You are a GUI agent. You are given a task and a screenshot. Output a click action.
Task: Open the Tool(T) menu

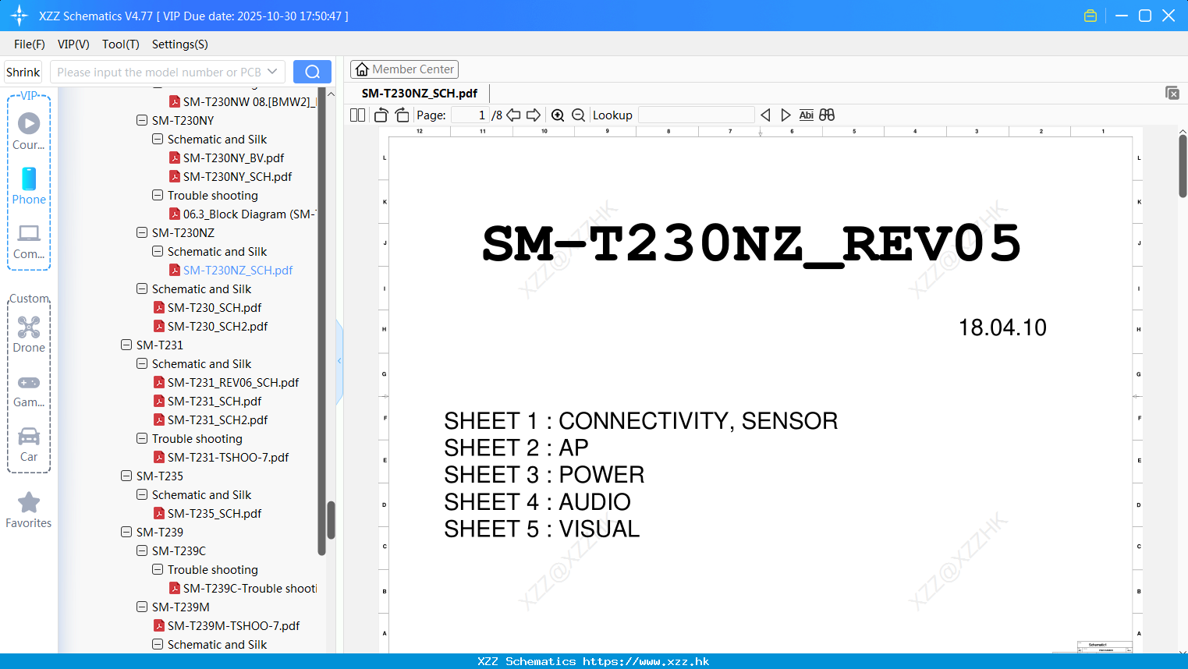[121, 44]
